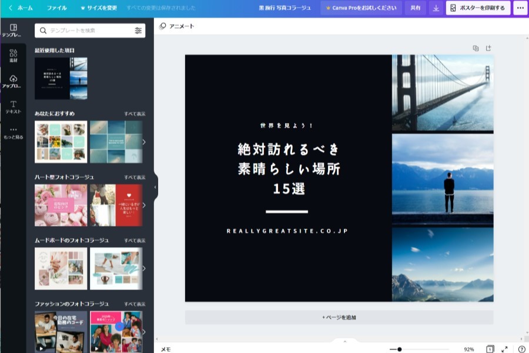Click the ページを追加 button
The height and width of the screenshot is (353, 529).
[339, 317]
